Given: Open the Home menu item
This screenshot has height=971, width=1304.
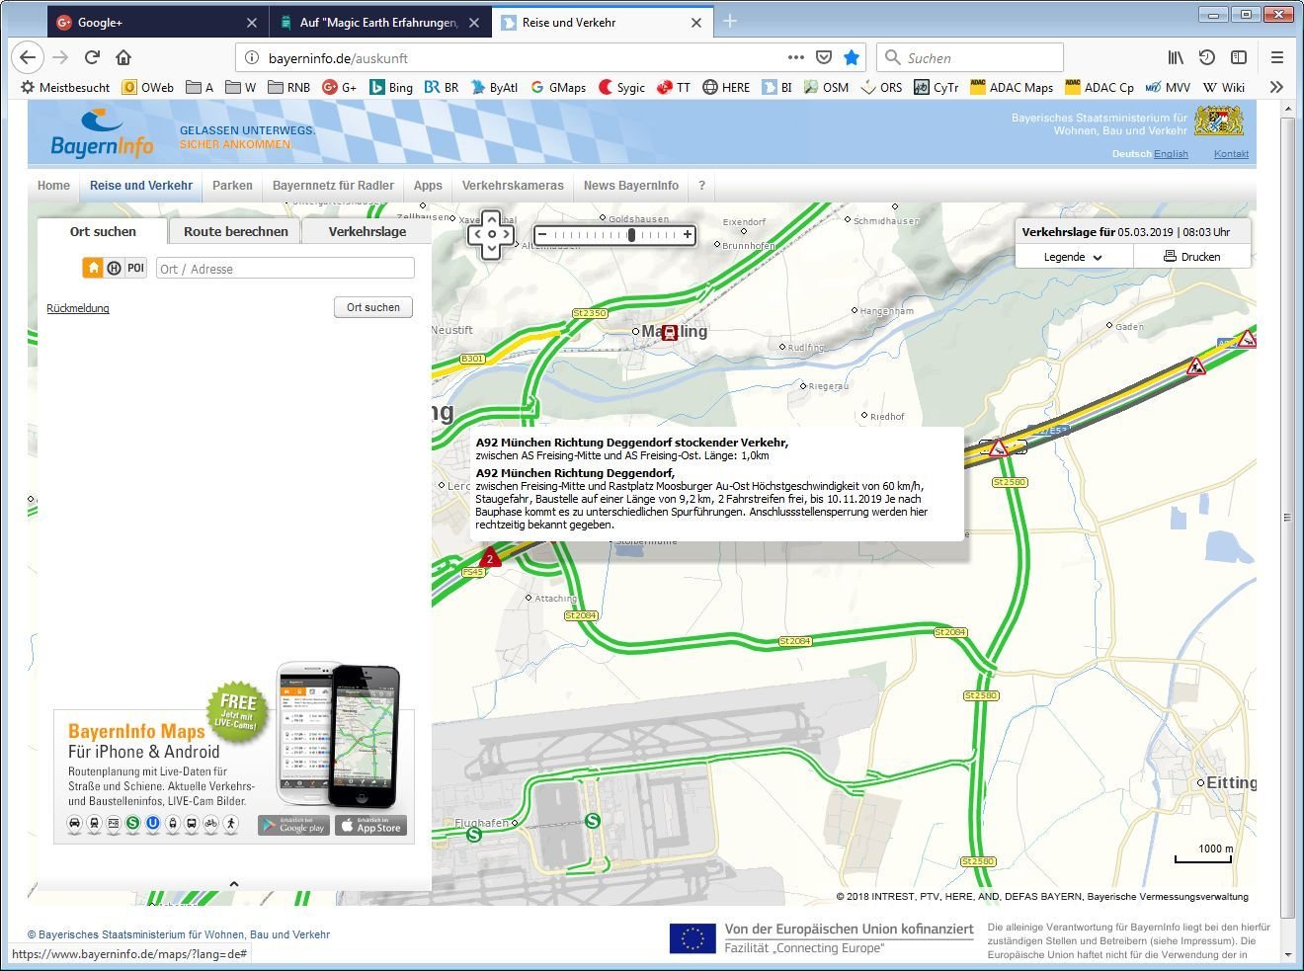Looking at the screenshot, I should (53, 186).
